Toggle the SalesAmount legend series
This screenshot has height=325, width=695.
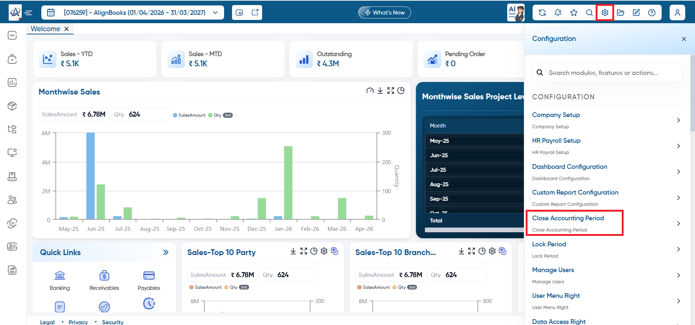189,115
